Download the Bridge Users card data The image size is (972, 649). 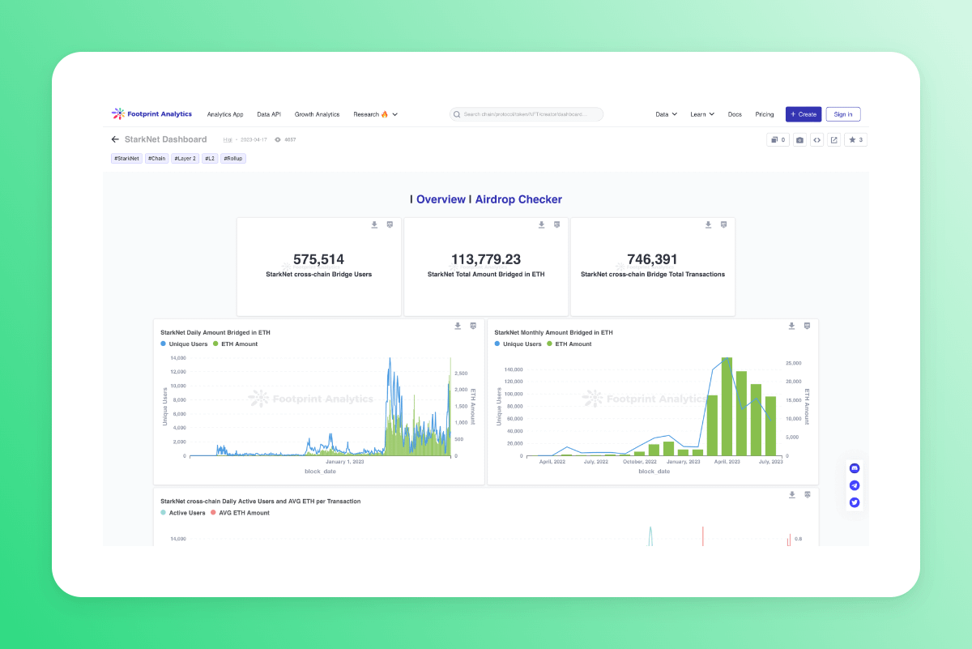click(x=374, y=224)
